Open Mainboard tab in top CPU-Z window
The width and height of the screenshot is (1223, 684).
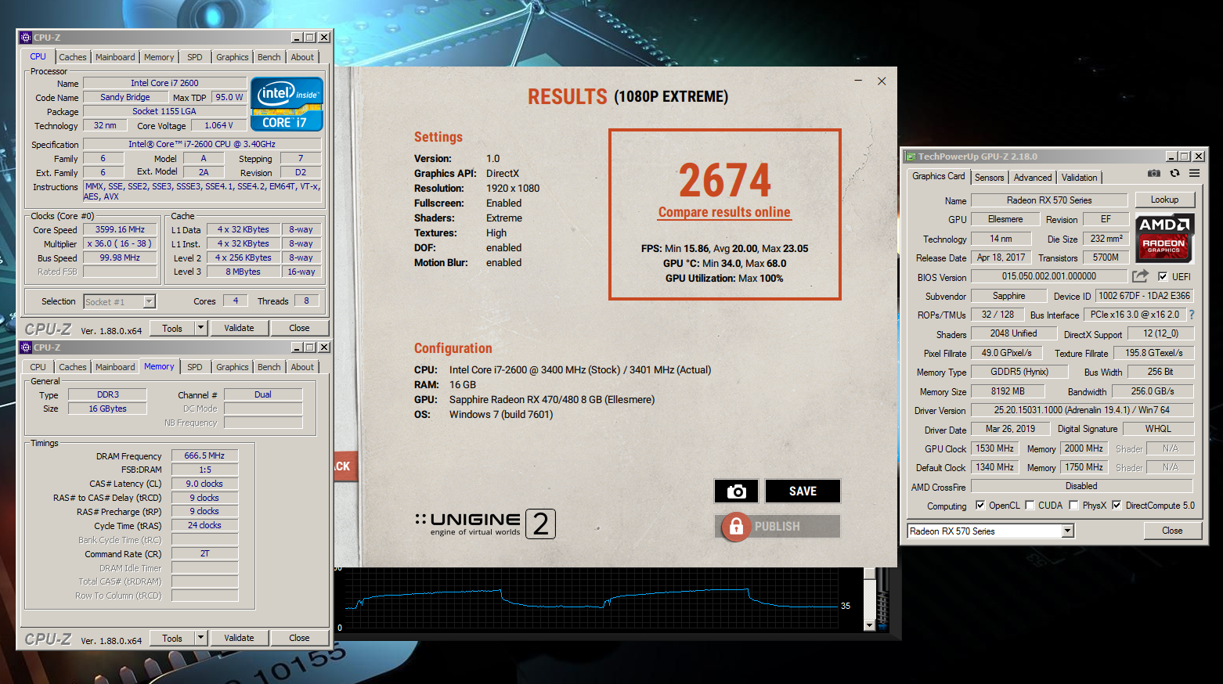(115, 57)
